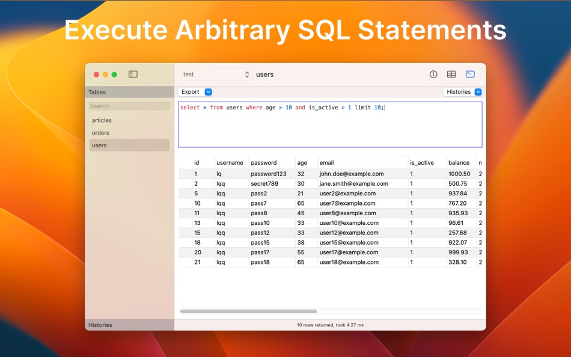Select cell pass18 in password column
Image resolution: width=571 pixels, height=357 pixels.
pos(260,262)
